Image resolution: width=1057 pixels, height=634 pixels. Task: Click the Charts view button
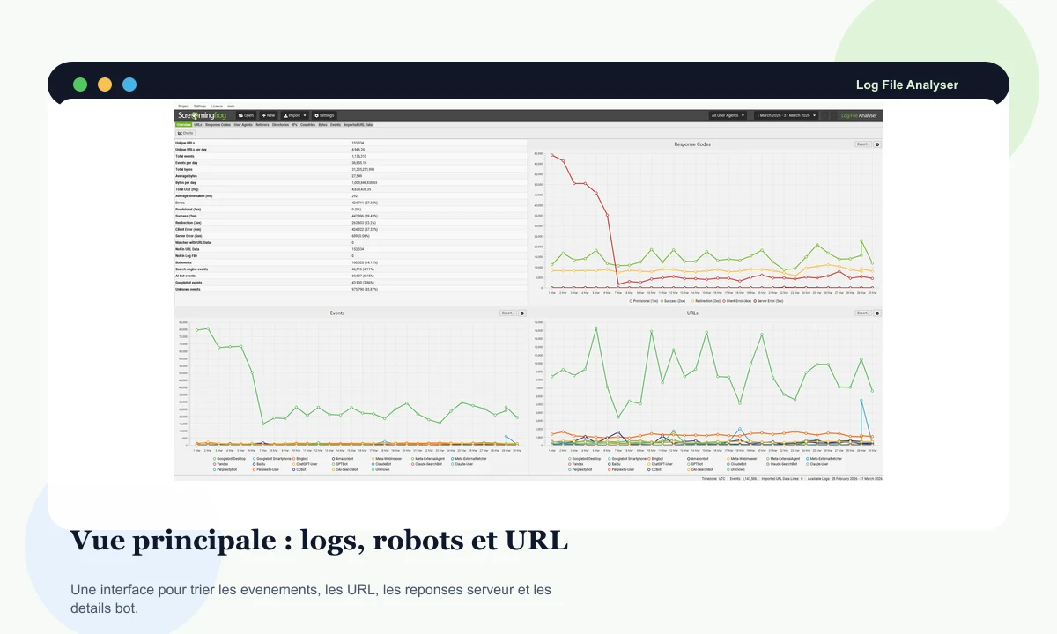coord(186,133)
